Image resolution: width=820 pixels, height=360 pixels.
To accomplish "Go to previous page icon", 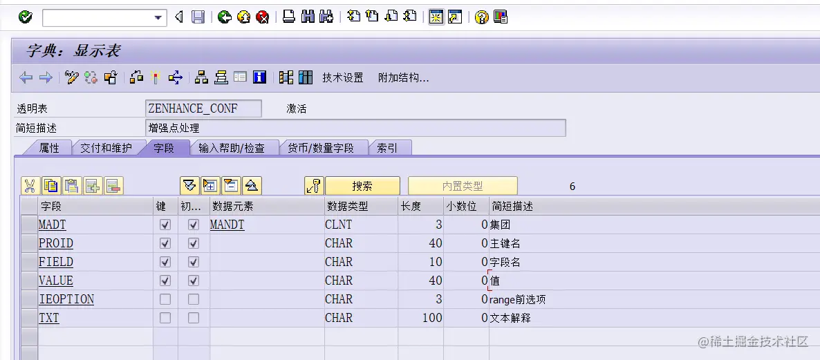I will (373, 16).
